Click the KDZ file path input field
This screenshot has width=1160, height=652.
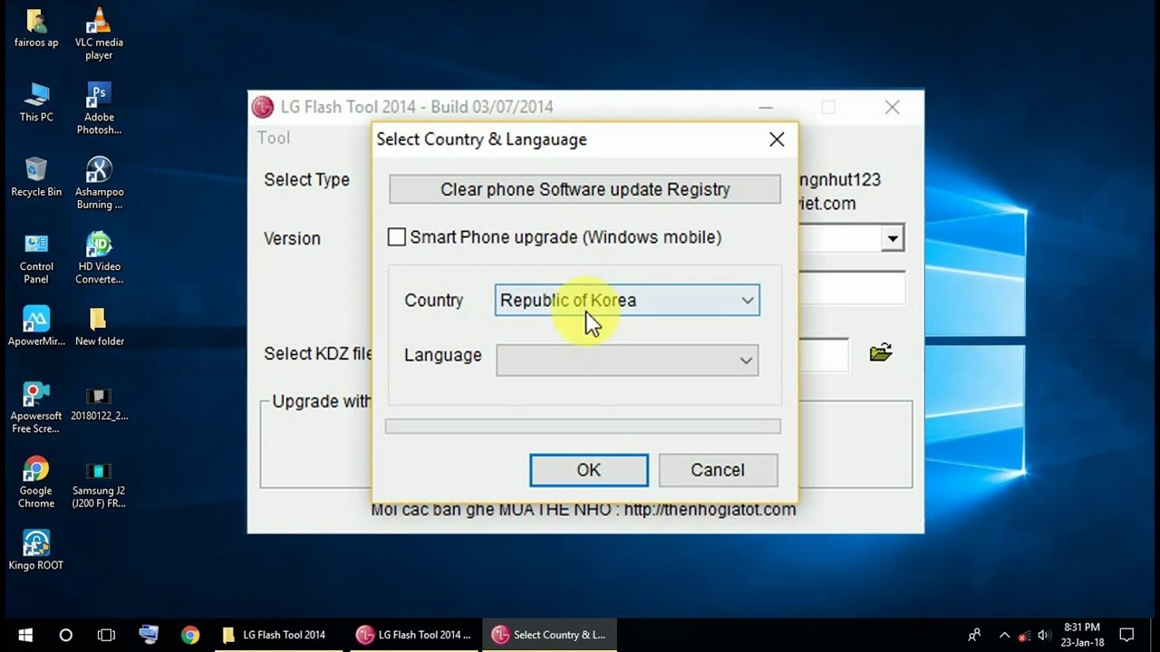click(823, 353)
